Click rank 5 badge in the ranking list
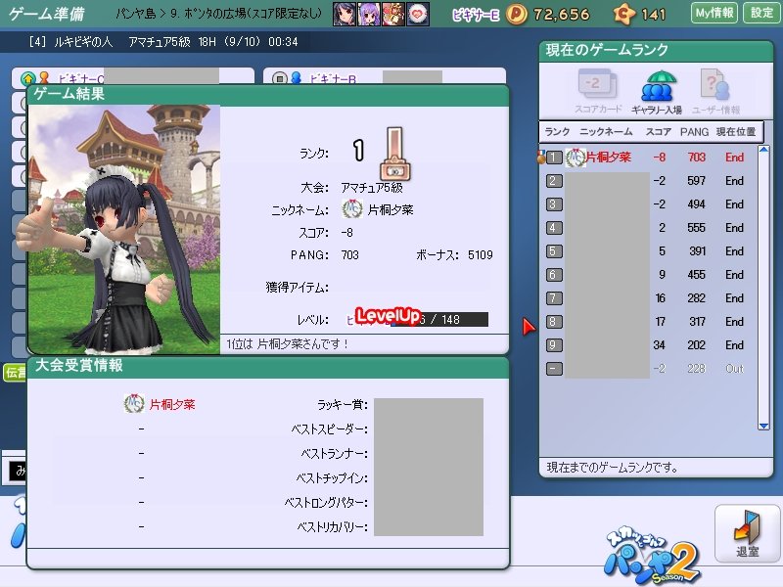783x587 pixels. (x=554, y=251)
